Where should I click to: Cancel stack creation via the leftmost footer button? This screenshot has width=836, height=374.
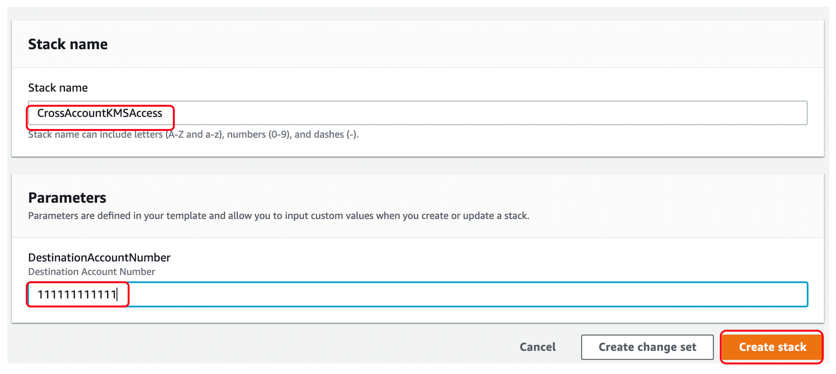tap(537, 347)
